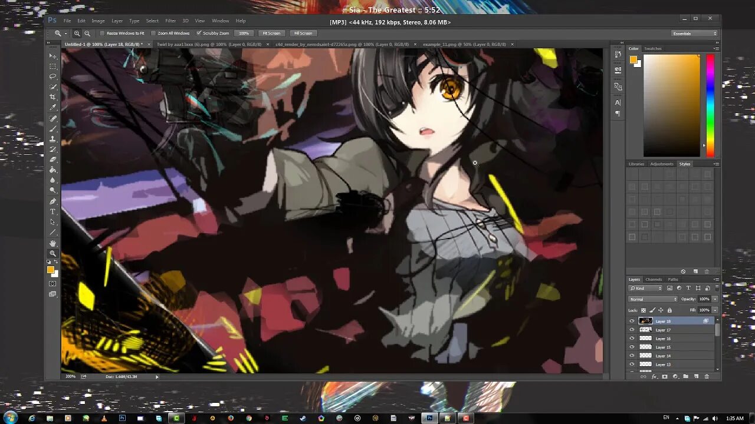Select the Clone Stamp tool
The width and height of the screenshot is (755, 424).
[52, 139]
